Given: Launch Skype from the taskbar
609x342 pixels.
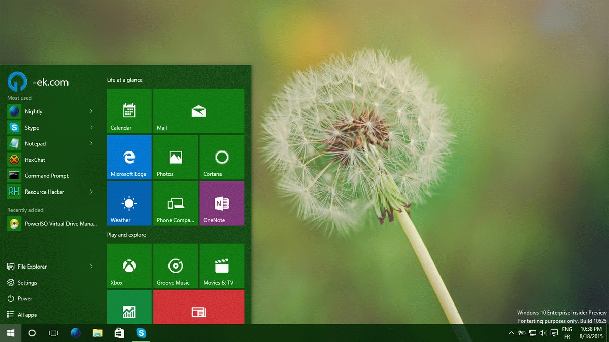Looking at the screenshot, I should [142, 333].
